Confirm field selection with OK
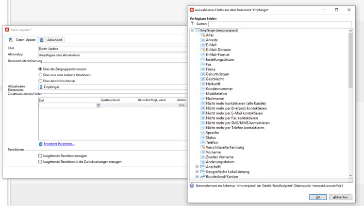This screenshot has width=364, height=206. [x=318, y=197]
